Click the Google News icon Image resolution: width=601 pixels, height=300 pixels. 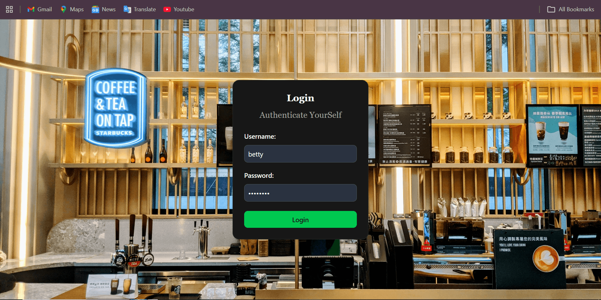[x=95, y=9]
